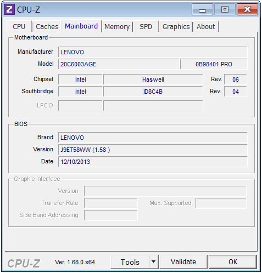The image size is (262, 273).
Task: Click the BIOS date 12/10/2013
Action: coord(153,162)
